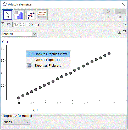Screen dimensions: 128x130
Task: Open One Variable Analysis histogram tool
Action: pyautogui.click(x=19, y=15)
